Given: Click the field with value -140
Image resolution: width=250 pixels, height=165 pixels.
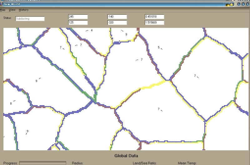Looking at the screenshot, I should coord(117,17).
